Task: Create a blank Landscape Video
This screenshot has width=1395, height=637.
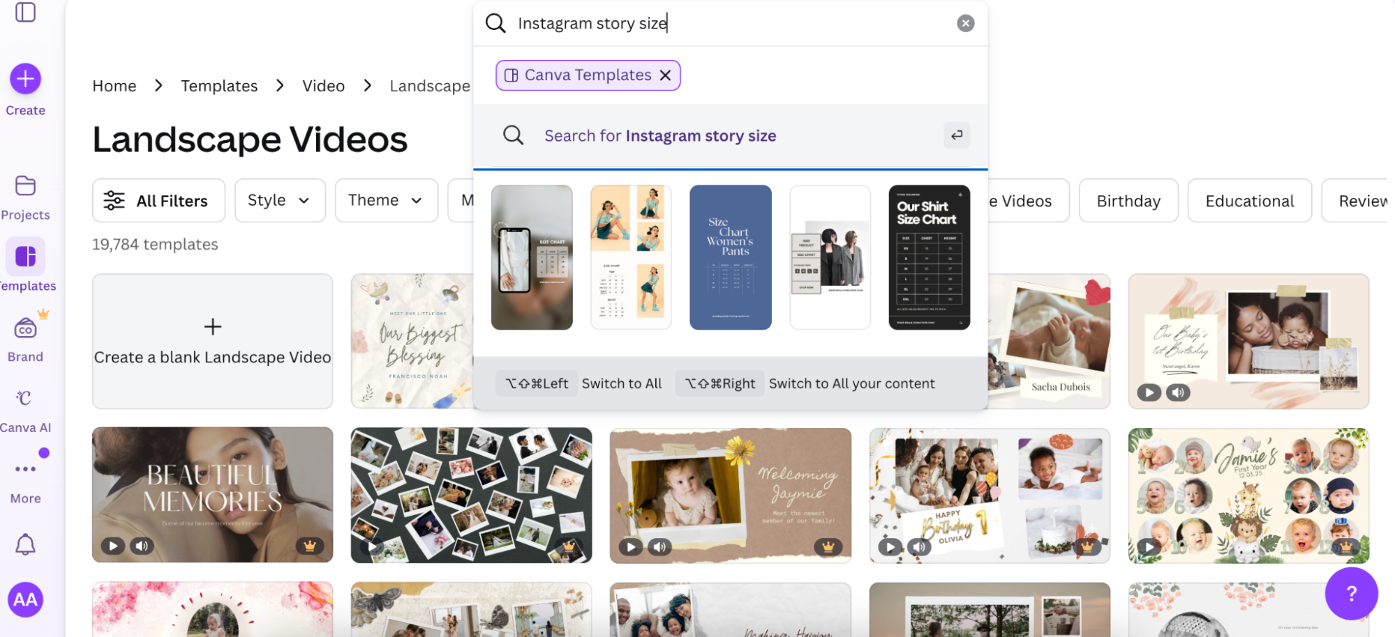Action: [212, 341]
